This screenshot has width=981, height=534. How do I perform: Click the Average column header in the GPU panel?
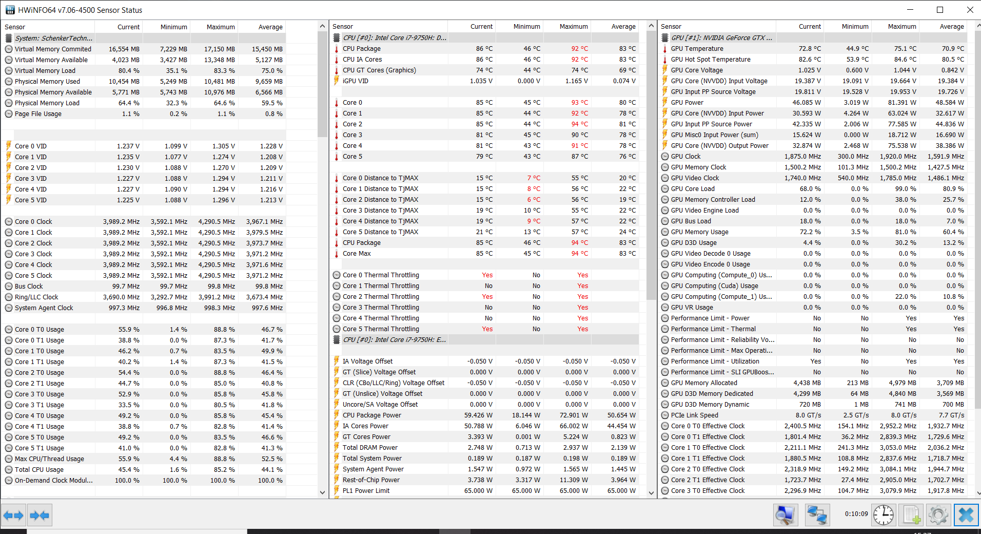point(944,26)
